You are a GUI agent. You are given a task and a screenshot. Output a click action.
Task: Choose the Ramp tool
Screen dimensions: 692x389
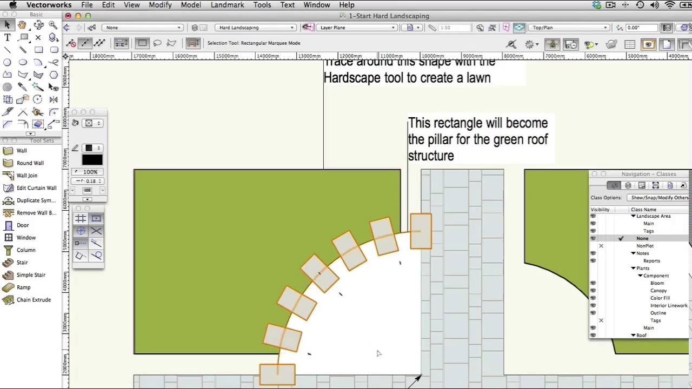click(x=23, y=287)
